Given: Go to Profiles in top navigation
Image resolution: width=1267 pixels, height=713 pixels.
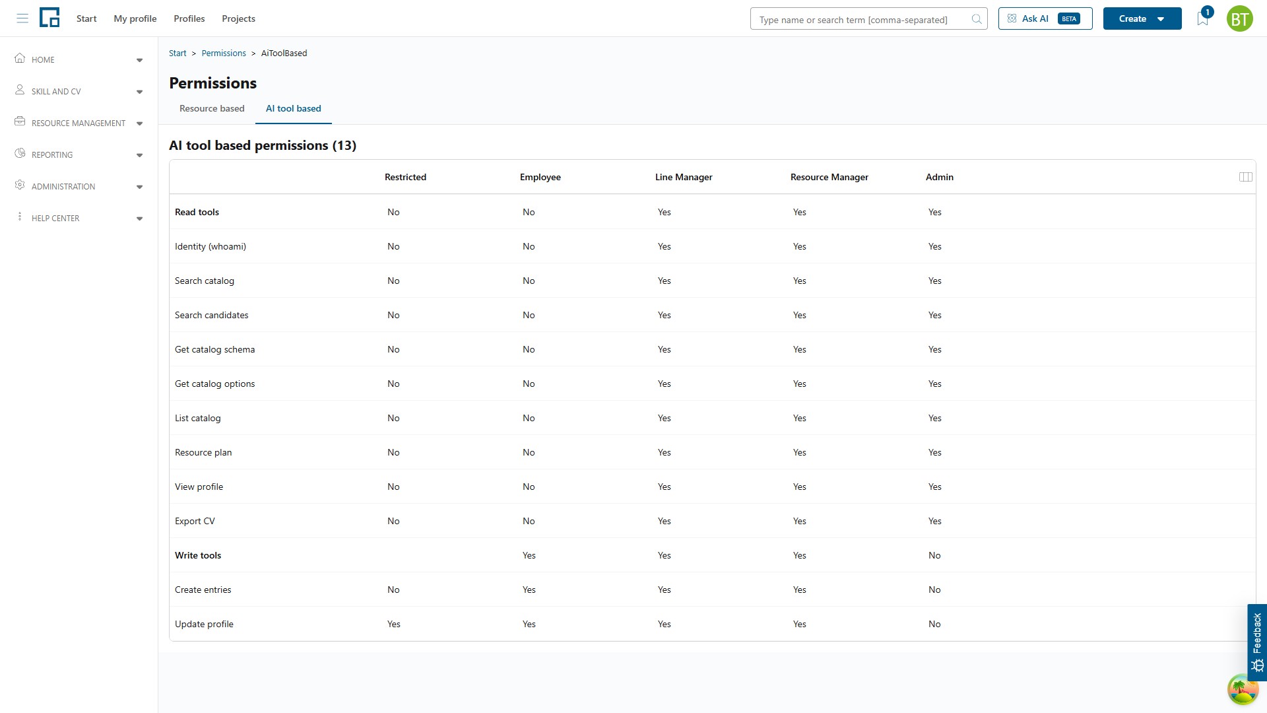Looking at the screenshot, I should [x=189, y=18].
